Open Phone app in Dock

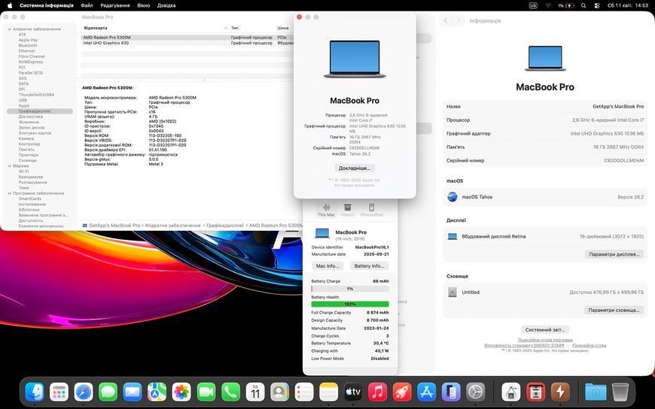click(230, 392)
